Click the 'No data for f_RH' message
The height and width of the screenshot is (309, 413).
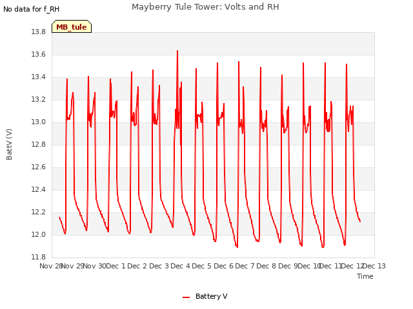tap(31, 9)
